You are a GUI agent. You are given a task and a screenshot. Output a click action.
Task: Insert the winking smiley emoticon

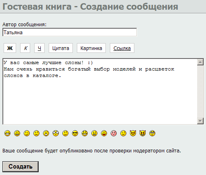(x=27, y=133)
